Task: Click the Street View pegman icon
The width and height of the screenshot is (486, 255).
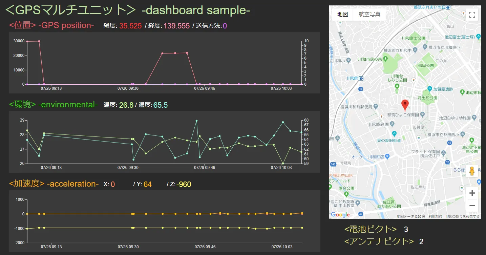Action: 472,171
